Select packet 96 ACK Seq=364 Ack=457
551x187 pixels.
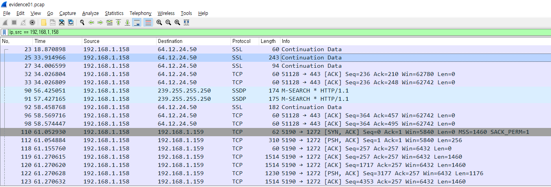[275, 115]
